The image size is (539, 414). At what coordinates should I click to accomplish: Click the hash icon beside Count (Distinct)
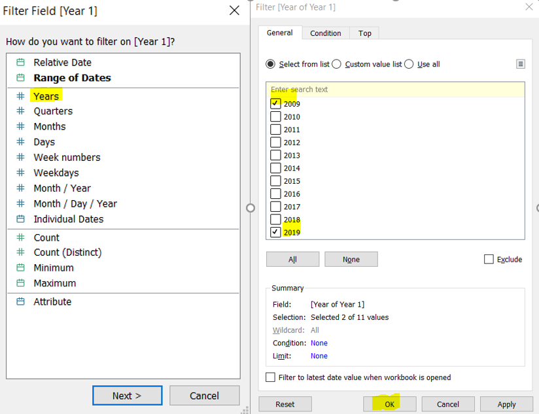[20, 252]
